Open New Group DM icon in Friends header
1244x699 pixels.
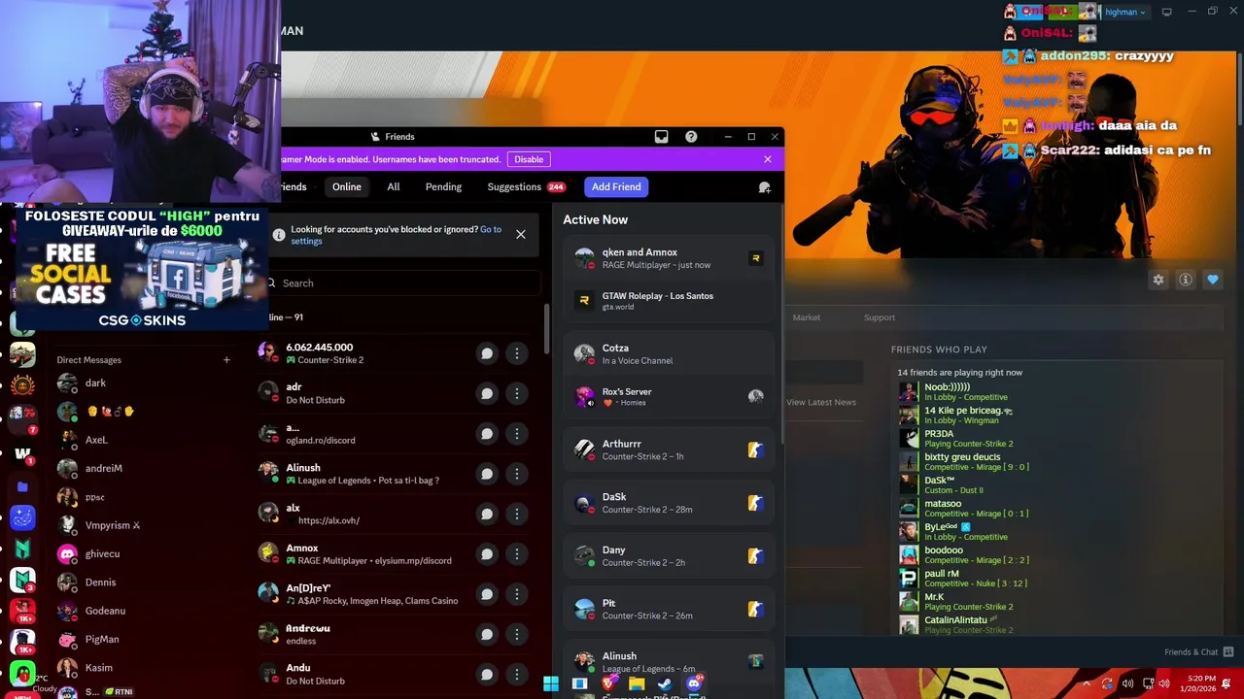pos(765,187)
